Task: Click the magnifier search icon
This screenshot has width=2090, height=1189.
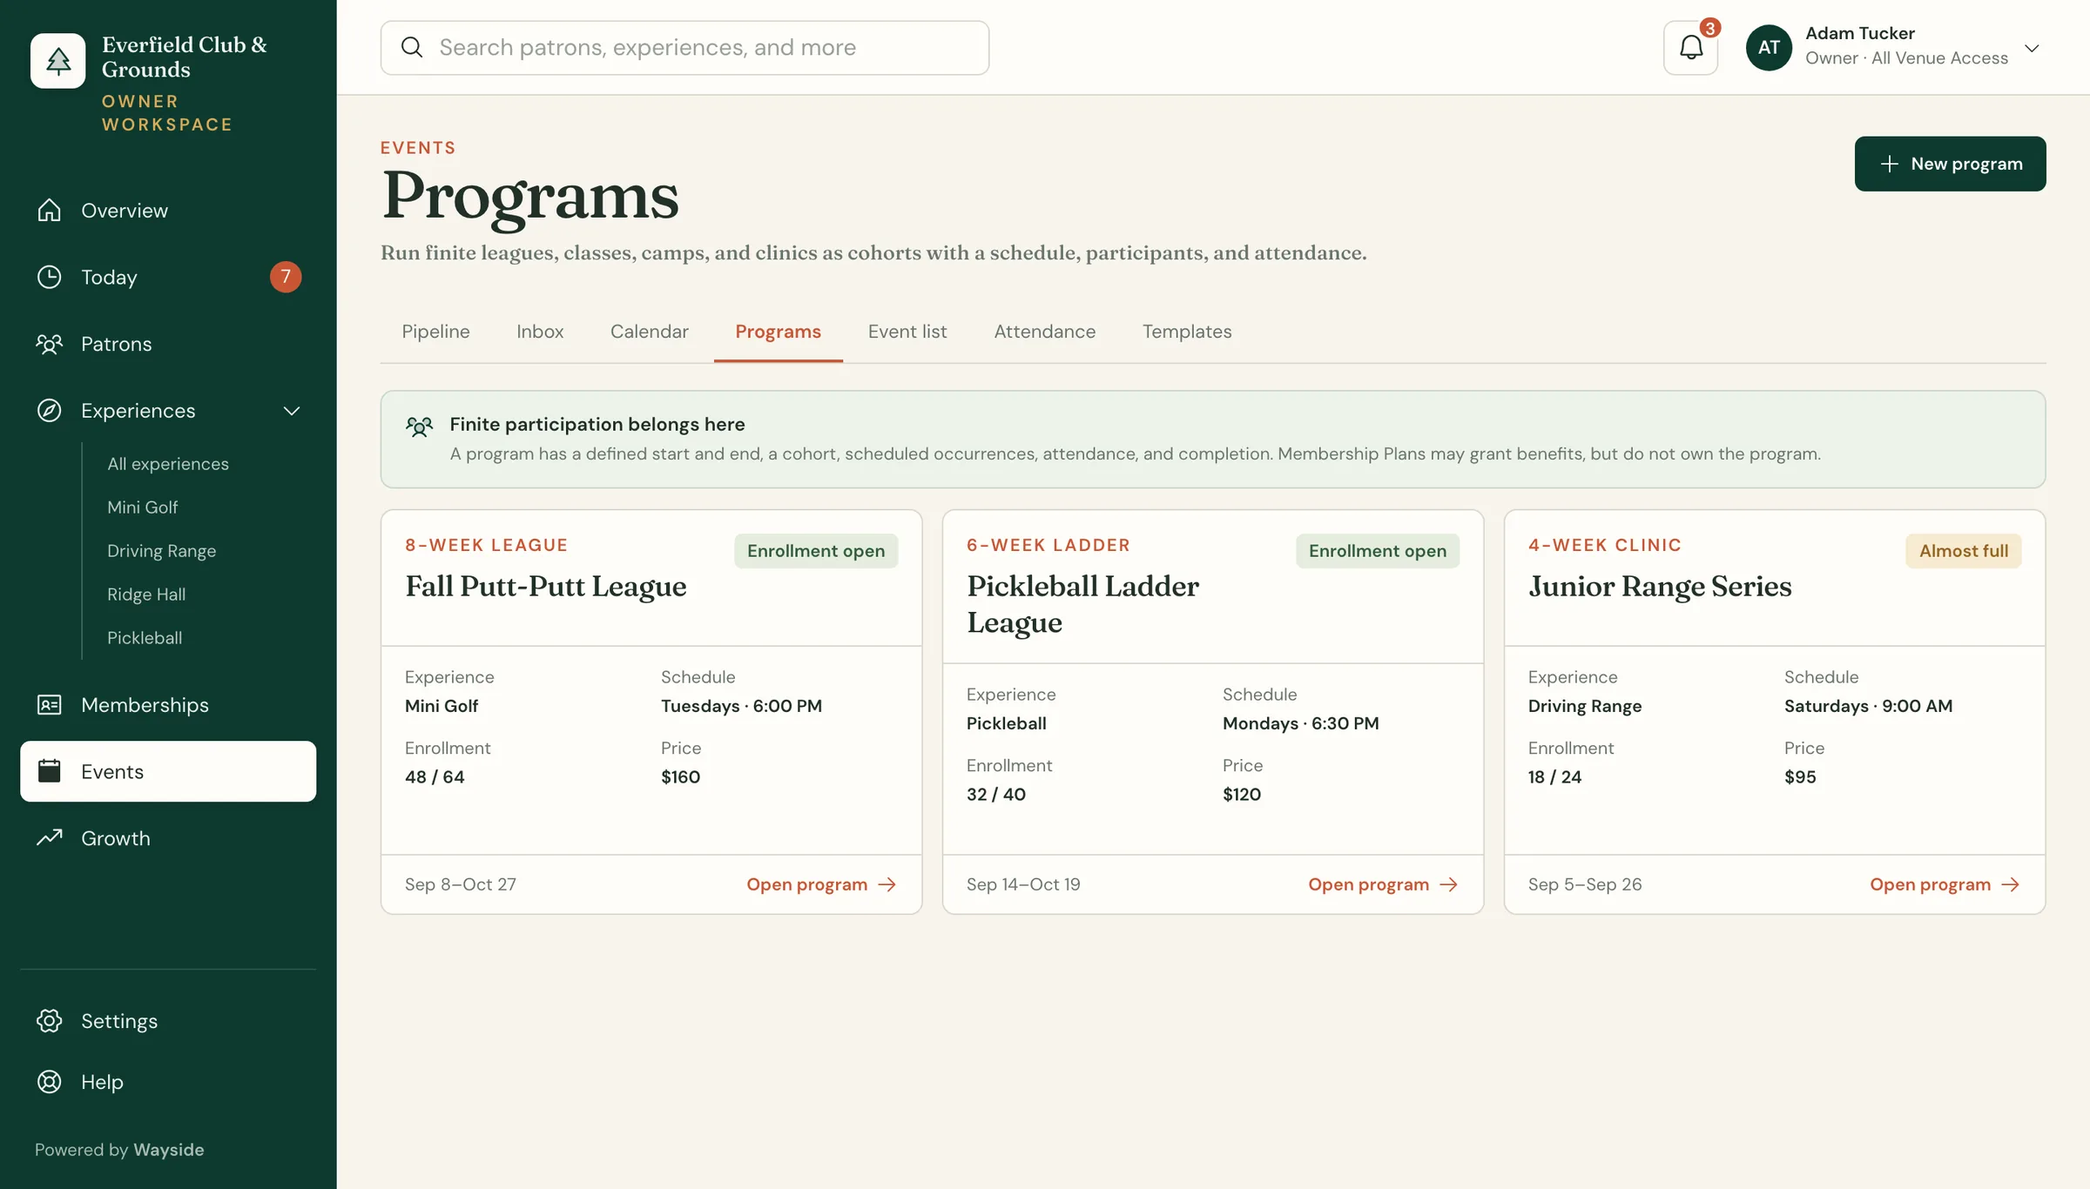Action: [x=412, y=48]
